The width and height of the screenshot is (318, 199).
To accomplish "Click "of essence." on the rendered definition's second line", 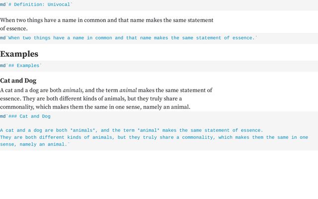I will pyautogui.click(x=14, y=28).
